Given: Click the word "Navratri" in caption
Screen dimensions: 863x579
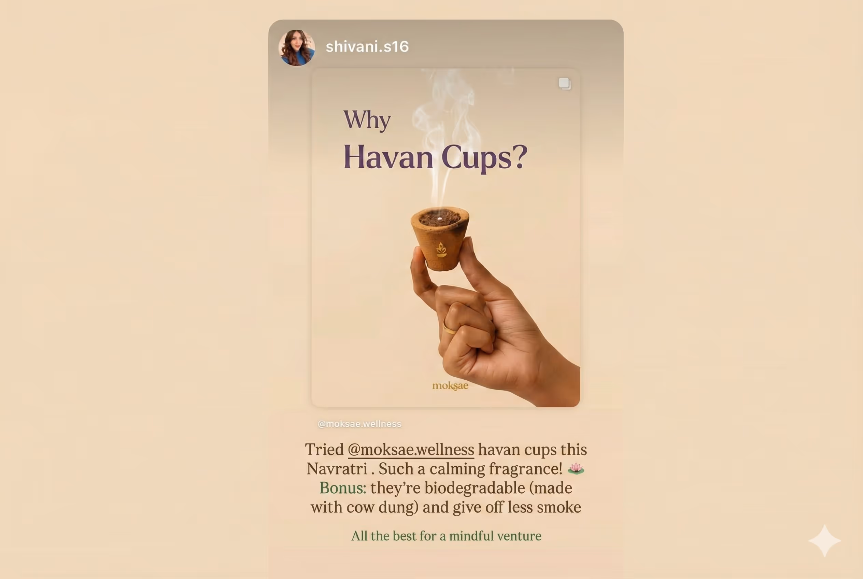Looking at the screenshot, I should coord(337,469).
